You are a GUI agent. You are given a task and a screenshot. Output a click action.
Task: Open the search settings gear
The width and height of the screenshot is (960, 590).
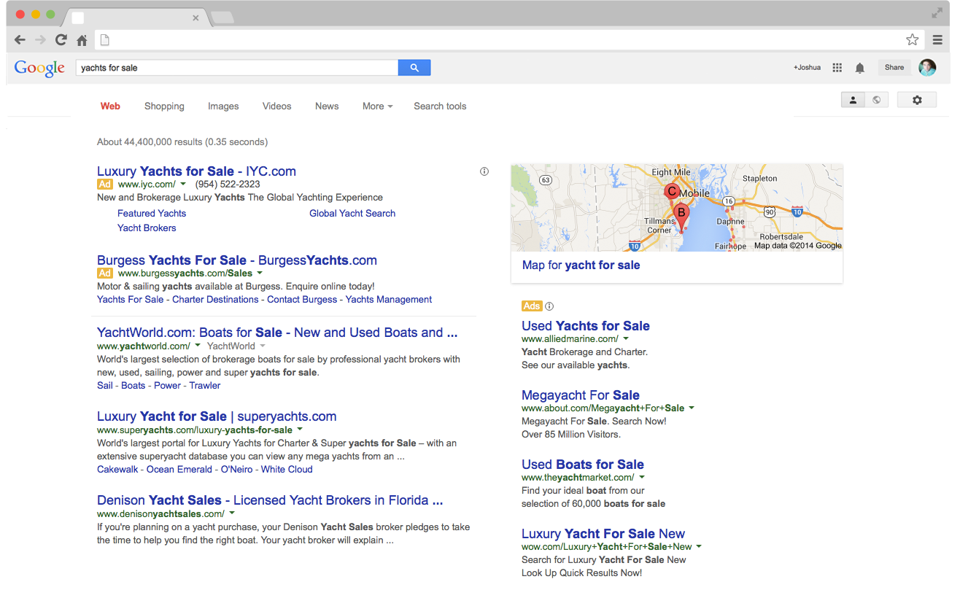(x=917, y=100)
